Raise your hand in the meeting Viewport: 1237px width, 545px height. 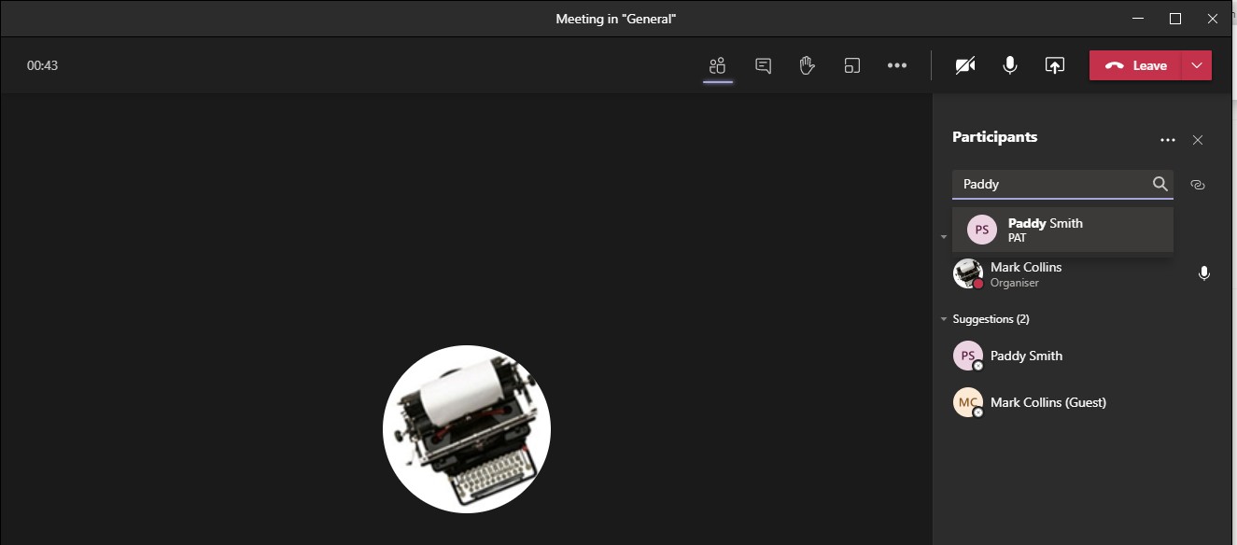(x=808, y=65)
